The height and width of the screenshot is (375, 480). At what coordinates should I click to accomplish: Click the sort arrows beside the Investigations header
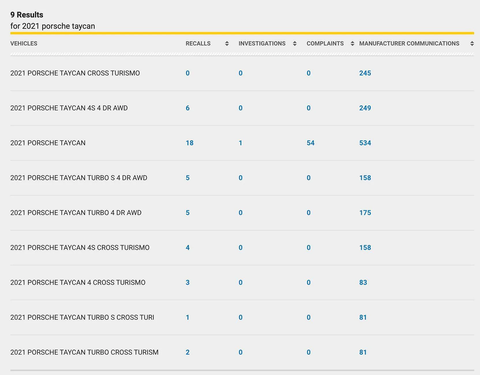tap(295, 44)
